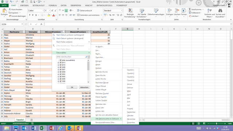The width and height of the screenshot is (233, 131).
Task: Click the Ausschneiden scissors icon
Action: (x=10, y=9)
